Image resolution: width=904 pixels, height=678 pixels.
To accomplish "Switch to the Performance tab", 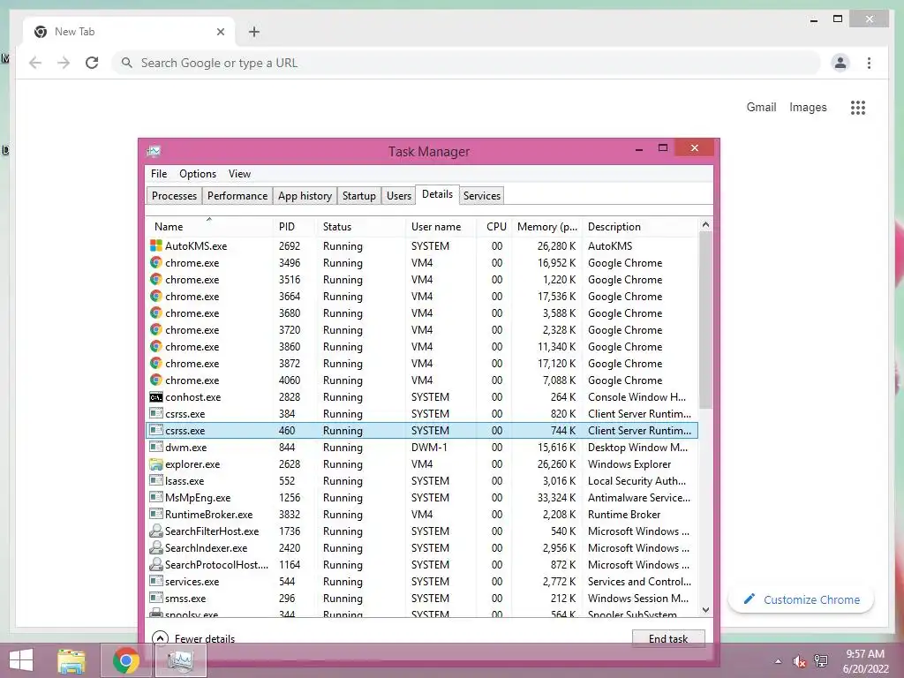I will 237,195.
